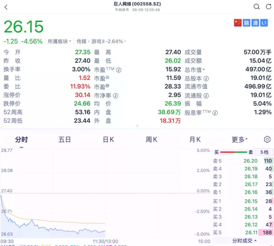Select the 买5 row at 26.11
This screenshot has width=274, height=246.
pyautogui.click(x=243, y=232)
